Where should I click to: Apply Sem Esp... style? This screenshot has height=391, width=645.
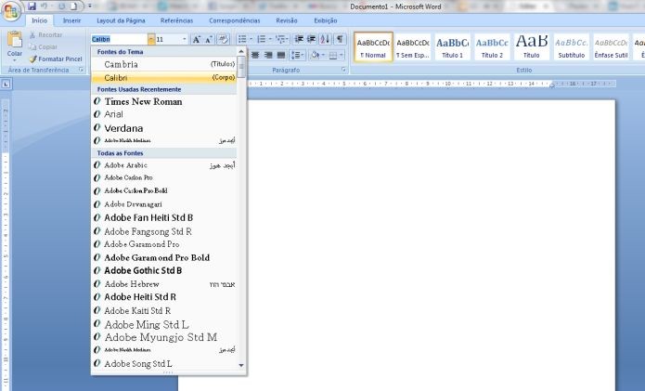(x=413, y=47)
